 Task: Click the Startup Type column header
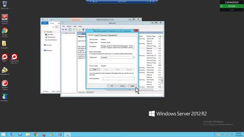coord(151,36)
